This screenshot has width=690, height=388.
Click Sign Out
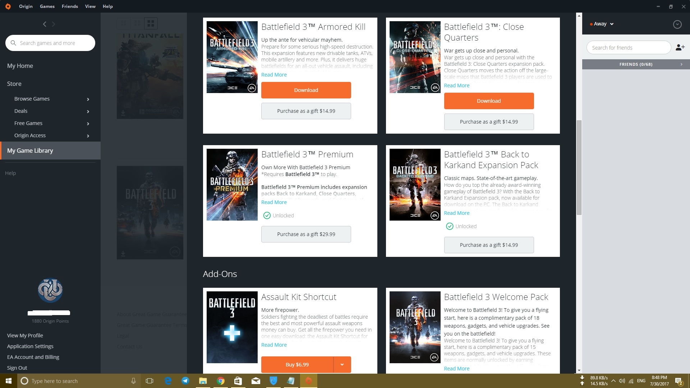(x=17, y=368)
